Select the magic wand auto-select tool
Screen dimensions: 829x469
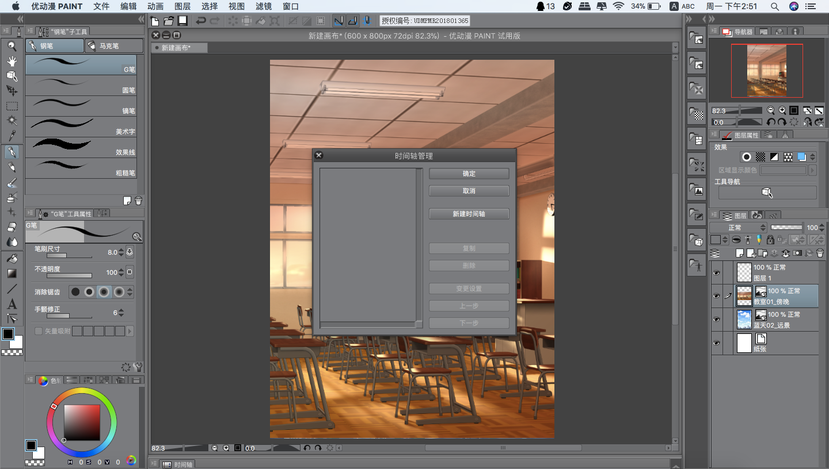12,121
